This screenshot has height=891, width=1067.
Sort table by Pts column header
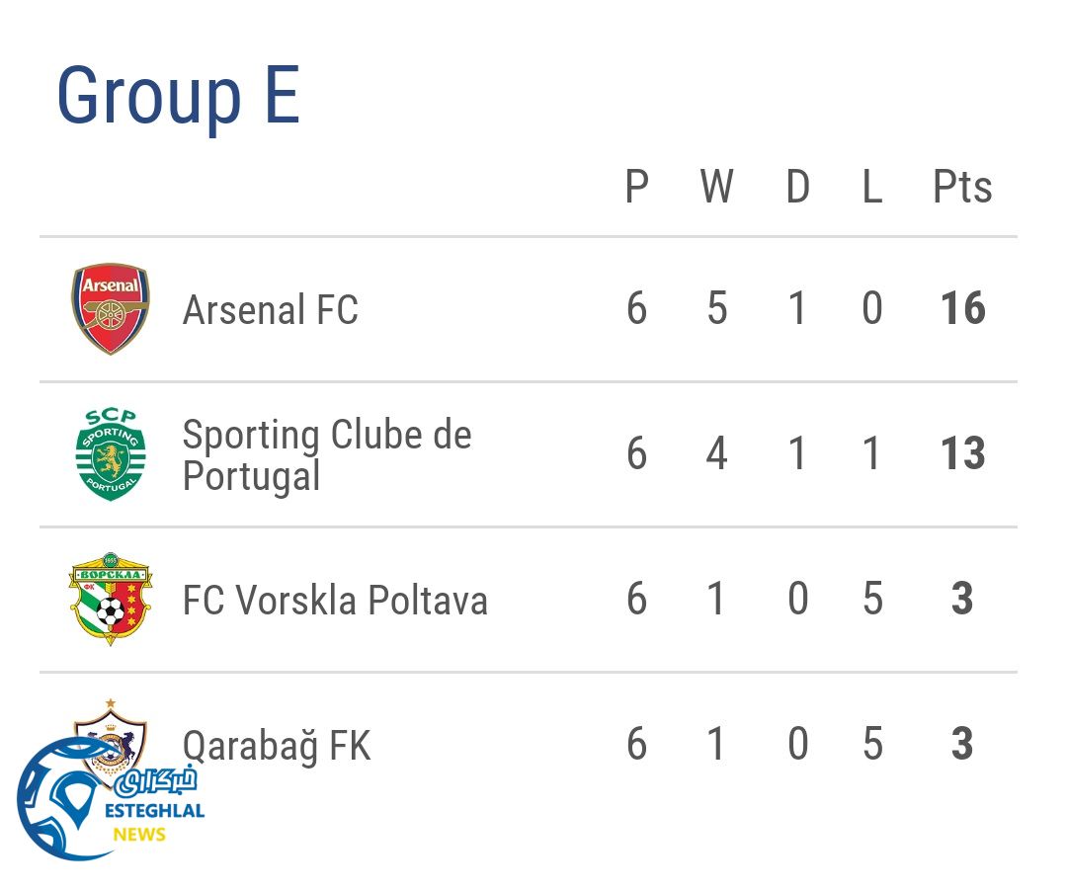(962, 187)
